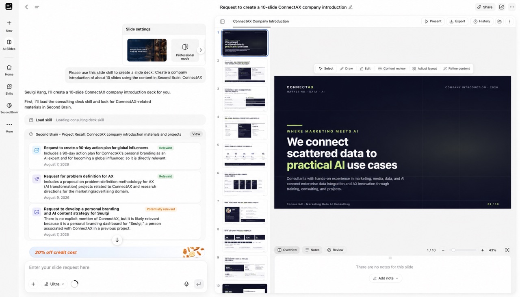
Task: Select the ConnectAX Company Introduction tab
Action: (261, 22)
